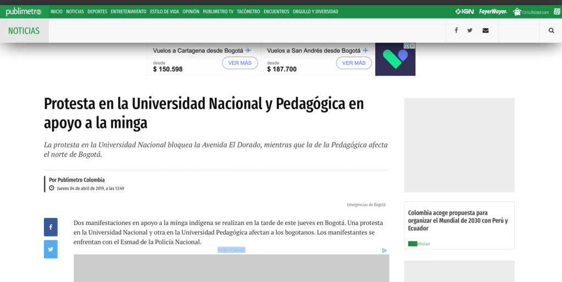Open the Deportes menu item
The height and width of the screenshot is (282, 562).
97,12
